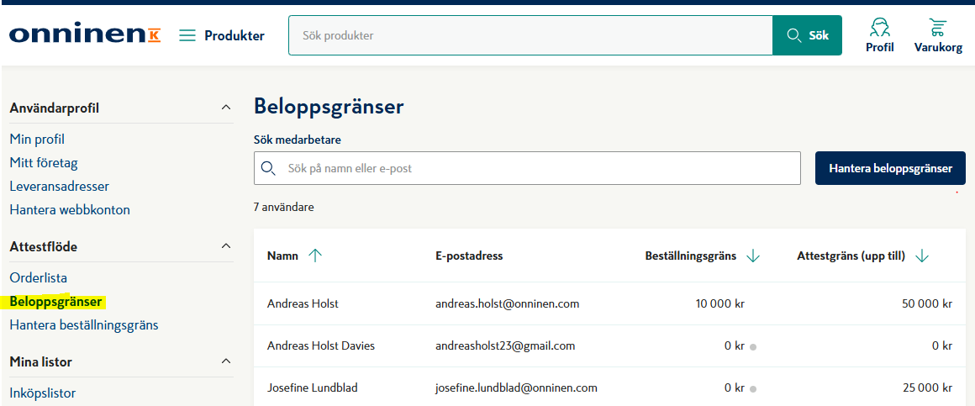Click the Hantera beloppsgränser button
The width and height of the screenshot is (975, 406).
tap(890, 168)
